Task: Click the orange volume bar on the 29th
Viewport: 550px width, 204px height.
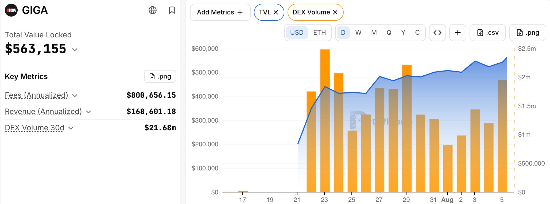Action: 407,128
